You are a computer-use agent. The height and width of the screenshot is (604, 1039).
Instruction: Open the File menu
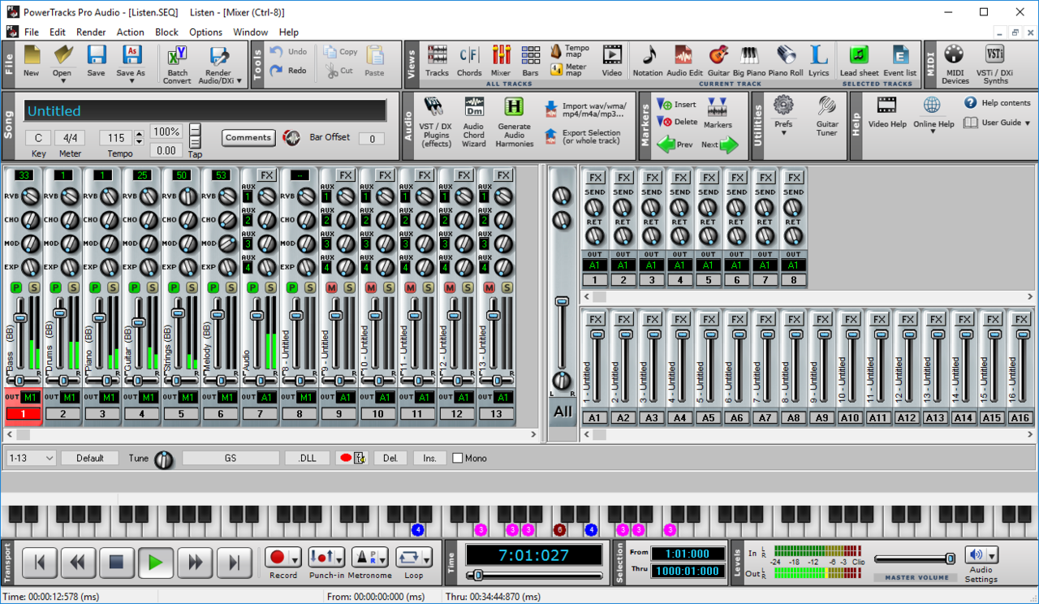(x=32, y=32)
